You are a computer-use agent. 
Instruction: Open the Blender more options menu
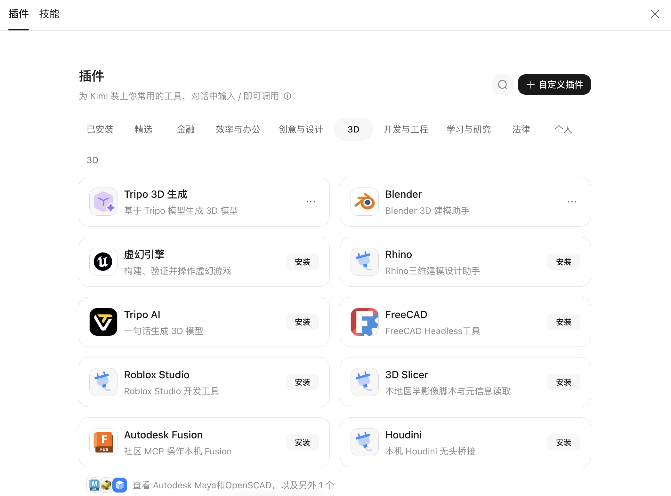pyautogui.click(x=572, y=202)
